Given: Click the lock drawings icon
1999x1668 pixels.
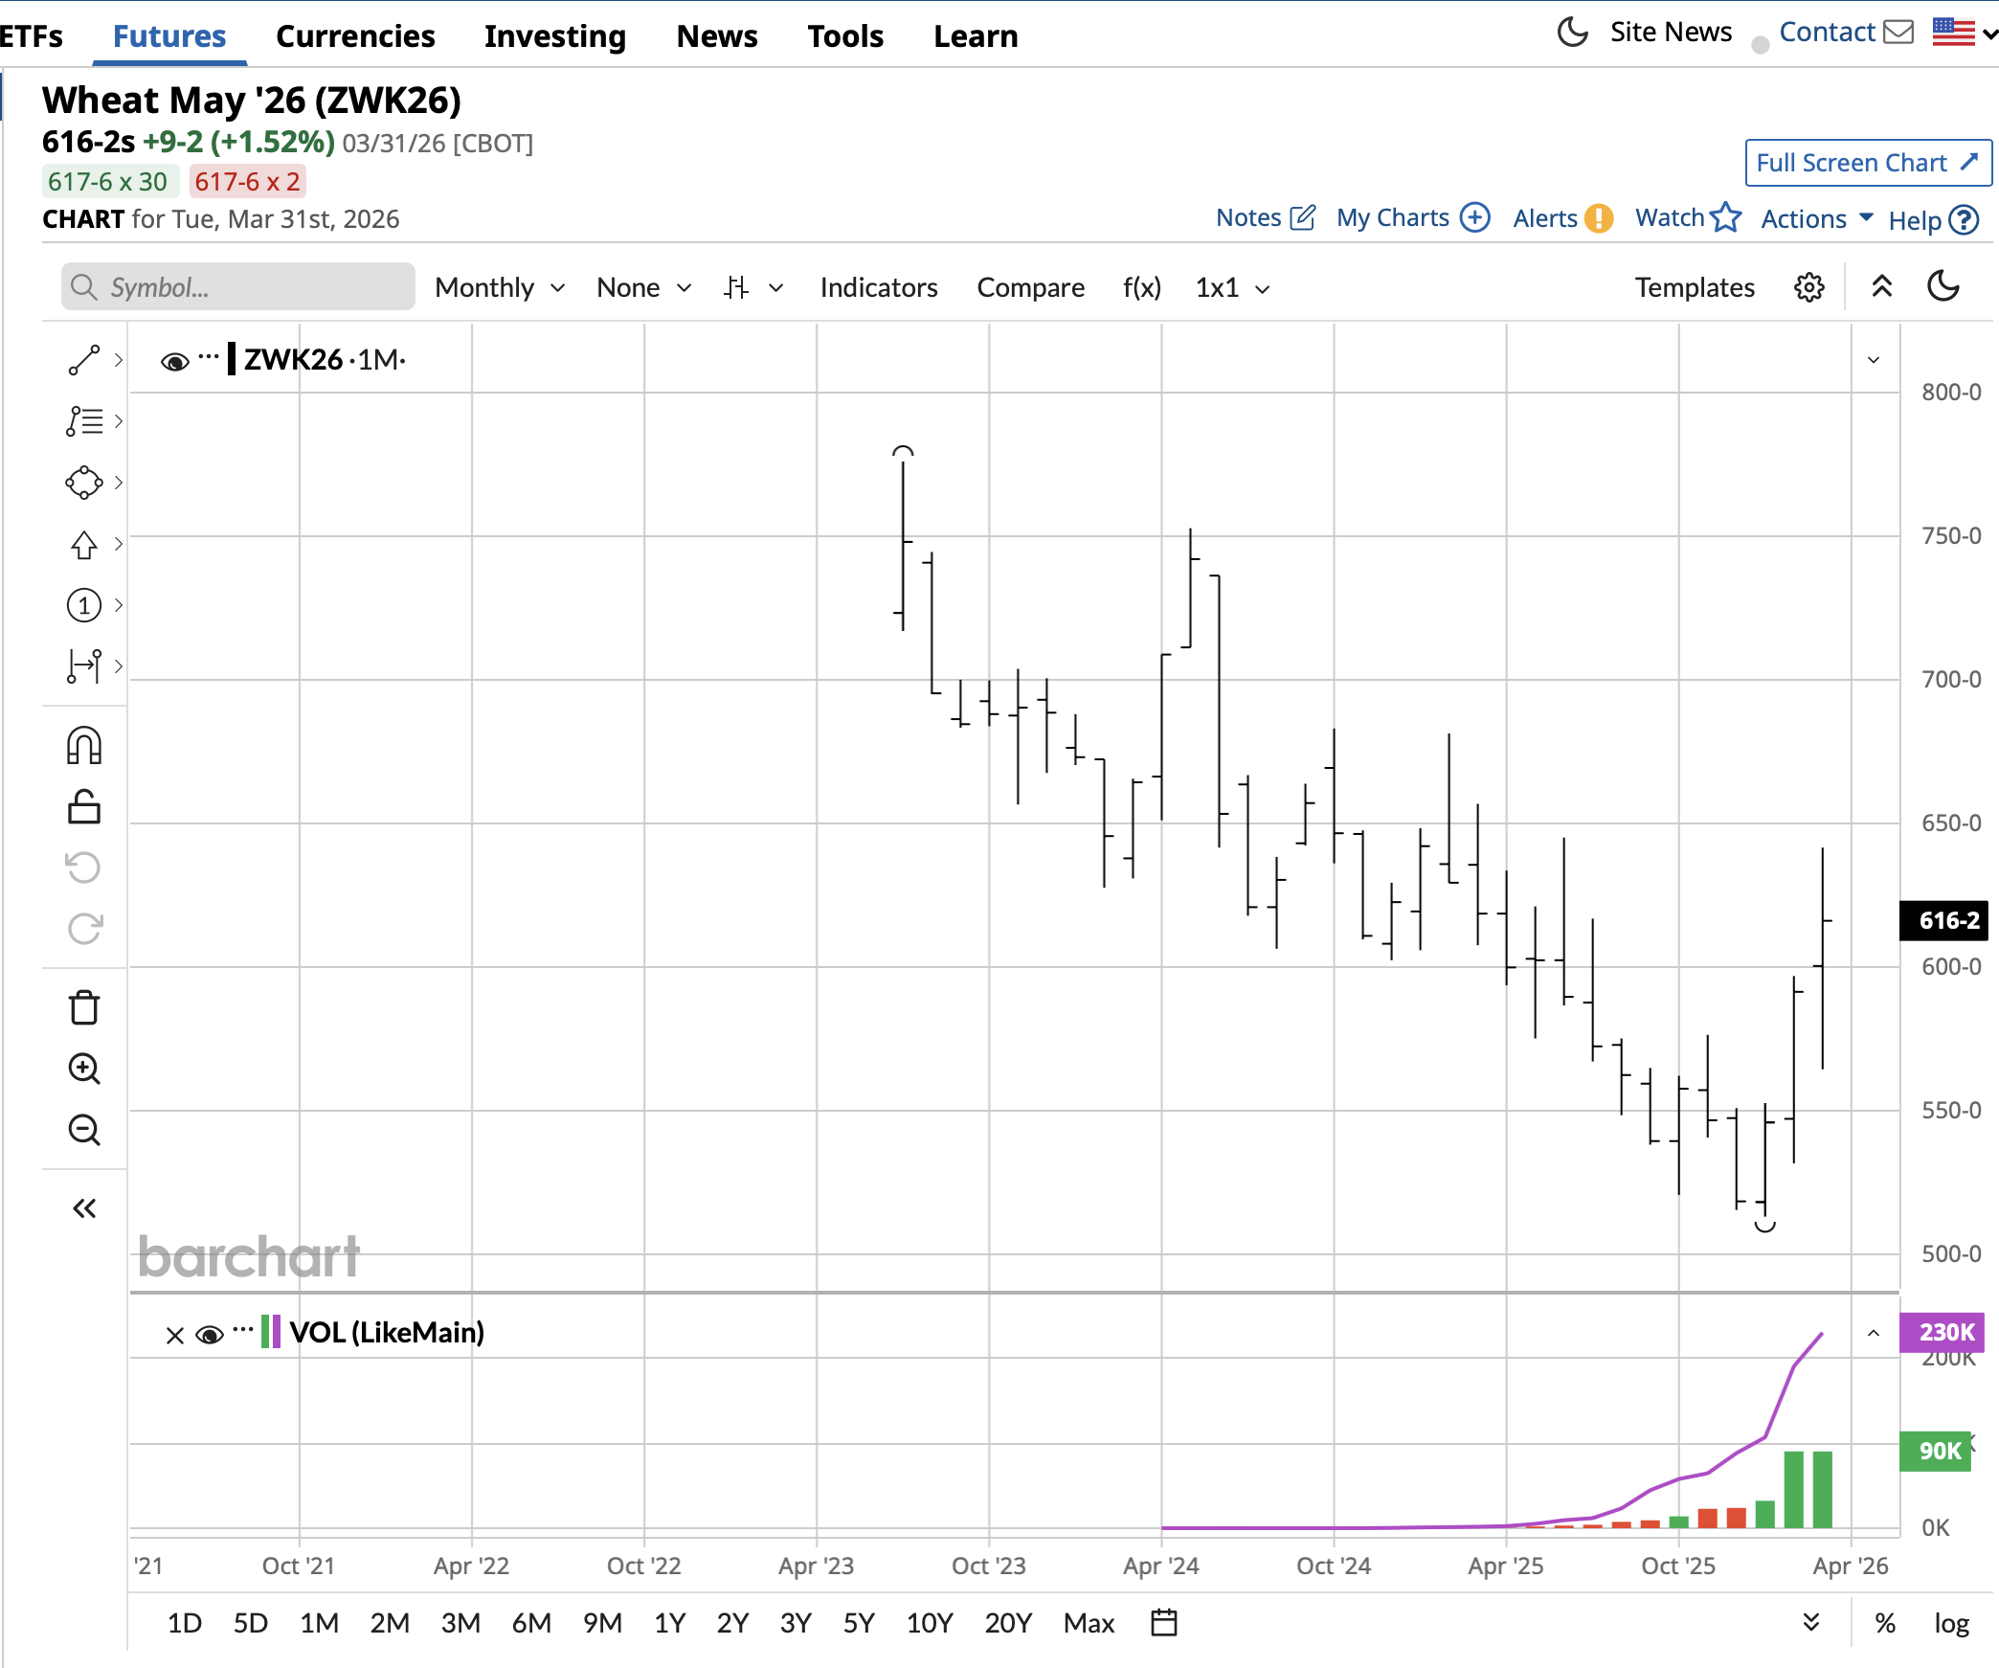Looking at the screenshot, I should [x=84, y=807].
